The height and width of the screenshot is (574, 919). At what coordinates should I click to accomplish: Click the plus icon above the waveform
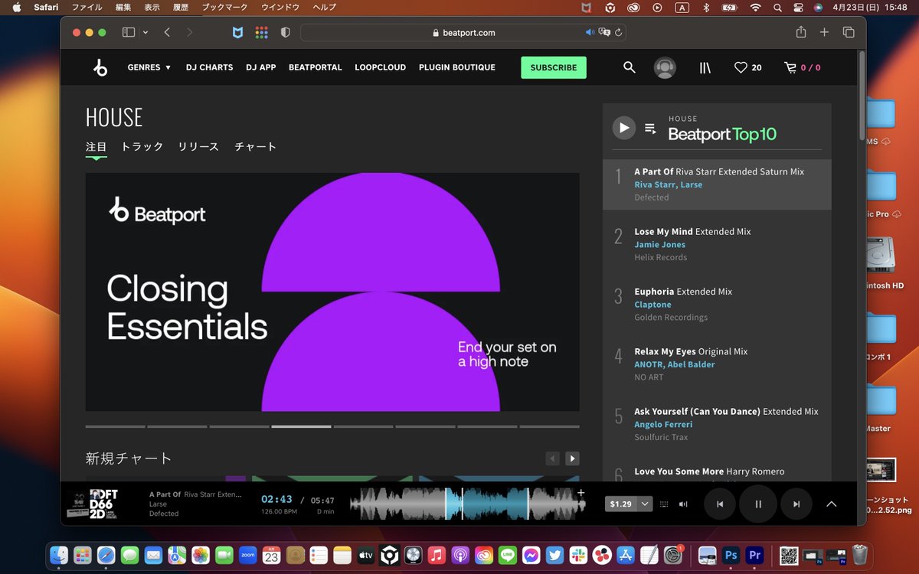pos(581,492)
